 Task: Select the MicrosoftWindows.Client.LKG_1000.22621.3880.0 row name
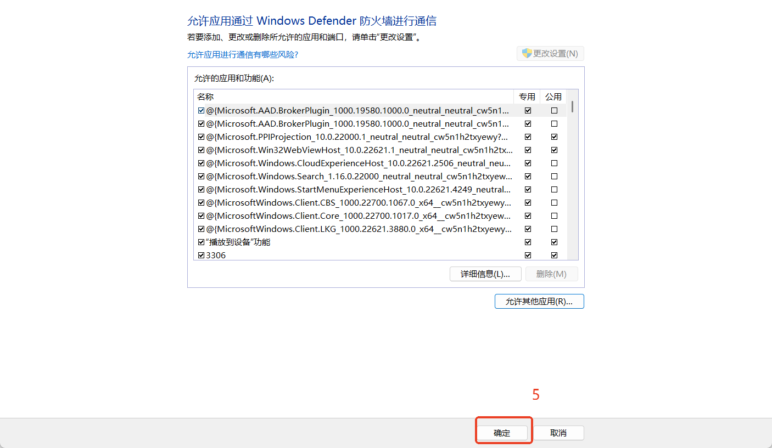(359, 229)
